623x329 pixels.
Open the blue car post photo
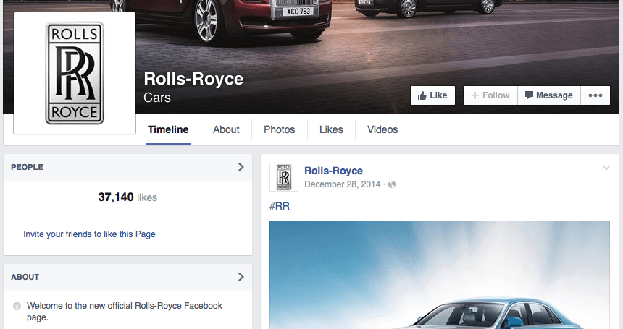[x=440, y=275]
